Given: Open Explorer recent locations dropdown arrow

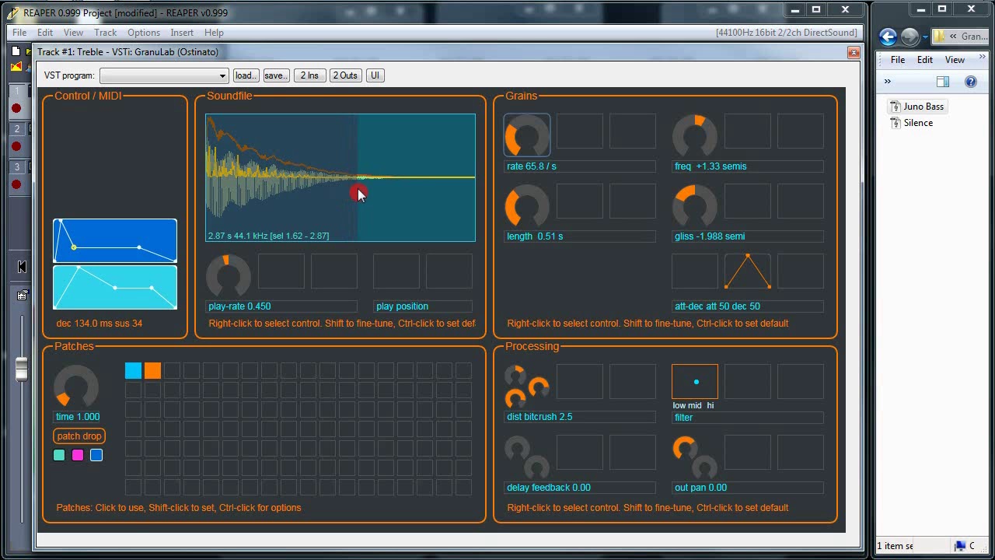Looking at the screenshot, I should (x=925, y=37).
